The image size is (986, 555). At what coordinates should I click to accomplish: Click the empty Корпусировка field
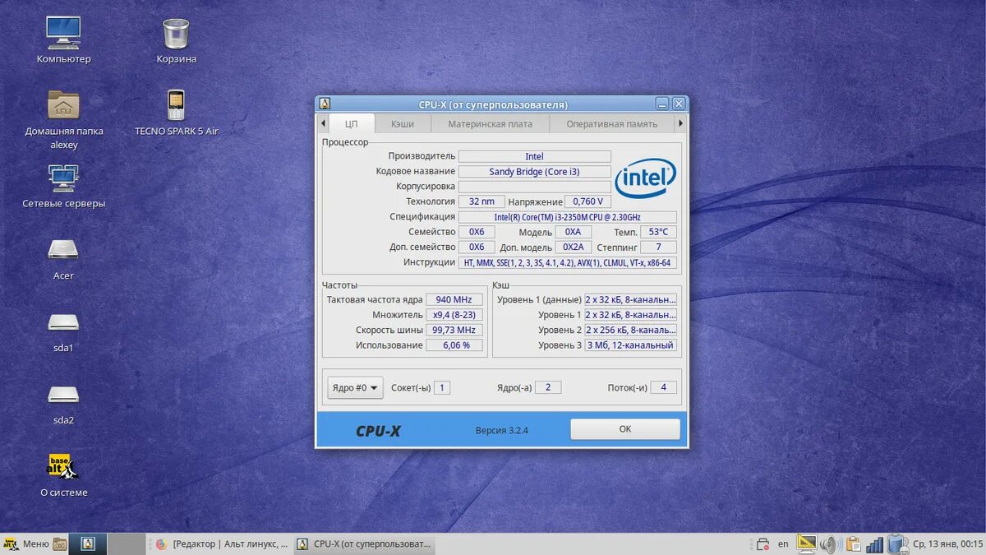pos(534,186)
